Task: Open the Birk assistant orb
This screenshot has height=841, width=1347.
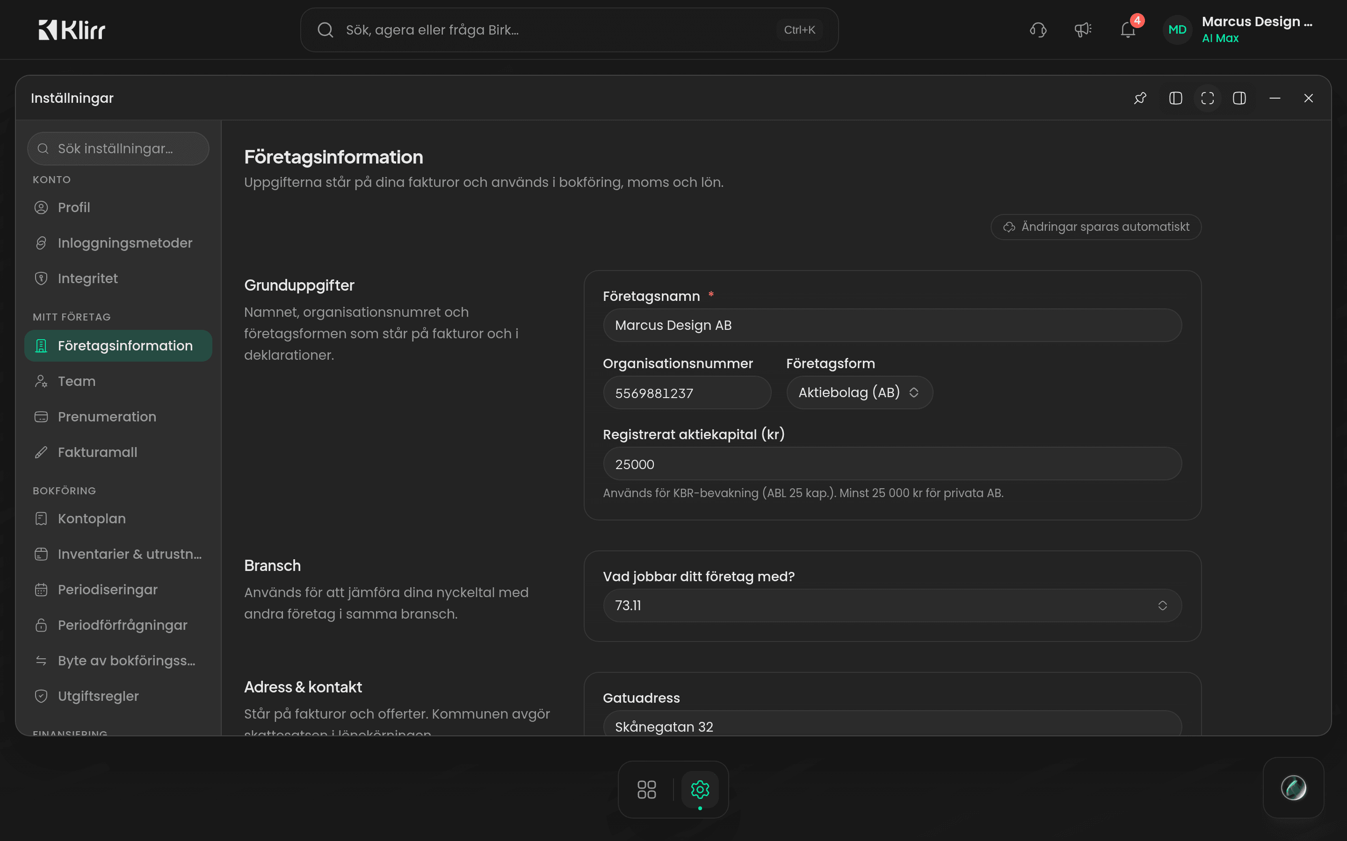Action: click(1293, 788)
